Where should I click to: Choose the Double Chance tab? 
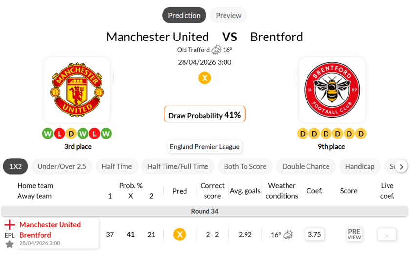pos(306,166)
